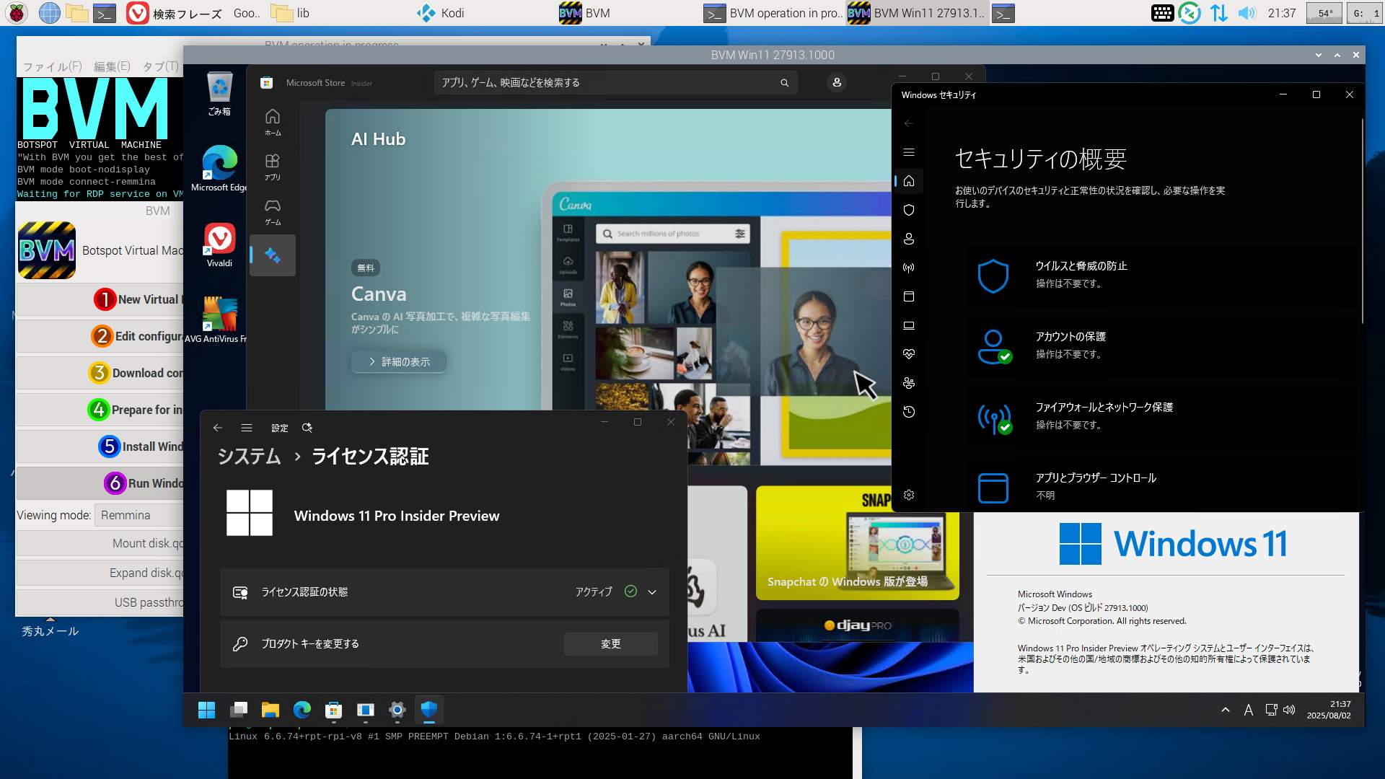Open Microsoft Edge desktop shortcut

[219, 168]
